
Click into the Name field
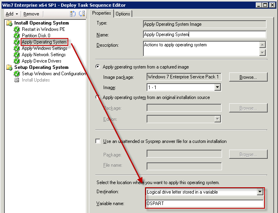coord(205,34)
